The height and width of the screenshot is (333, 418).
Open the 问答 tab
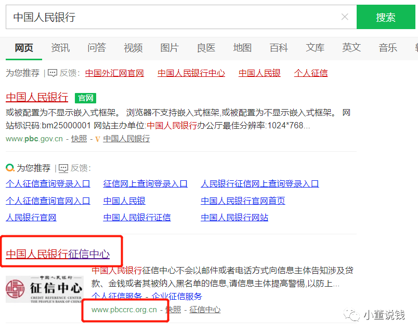click(x=97, y=48)
